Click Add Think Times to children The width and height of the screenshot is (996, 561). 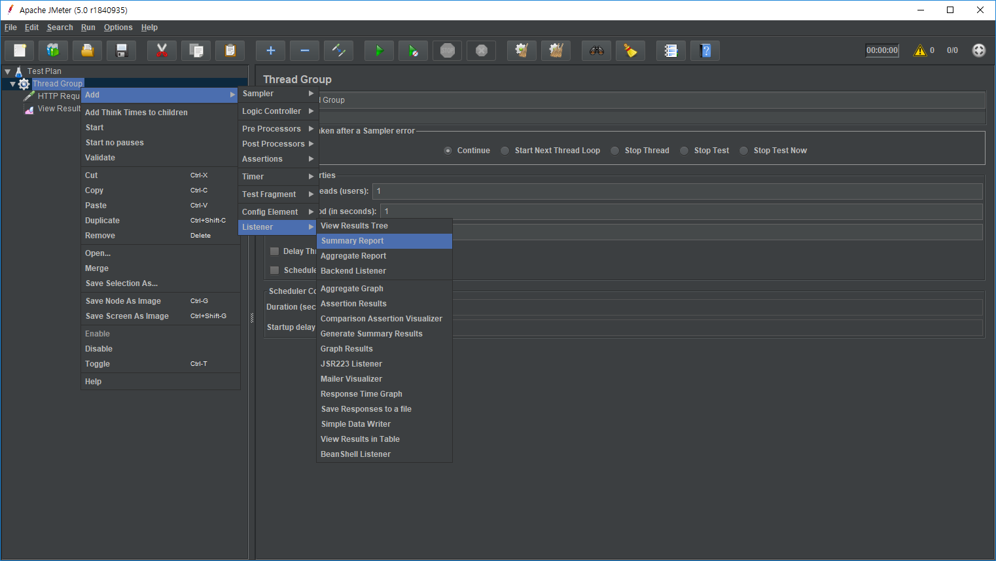pos(160,113)
